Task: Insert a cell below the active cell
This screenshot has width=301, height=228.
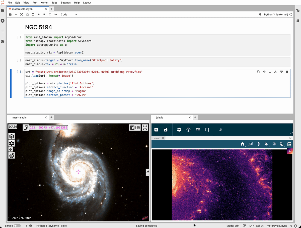Action: [x=281, y=72]
